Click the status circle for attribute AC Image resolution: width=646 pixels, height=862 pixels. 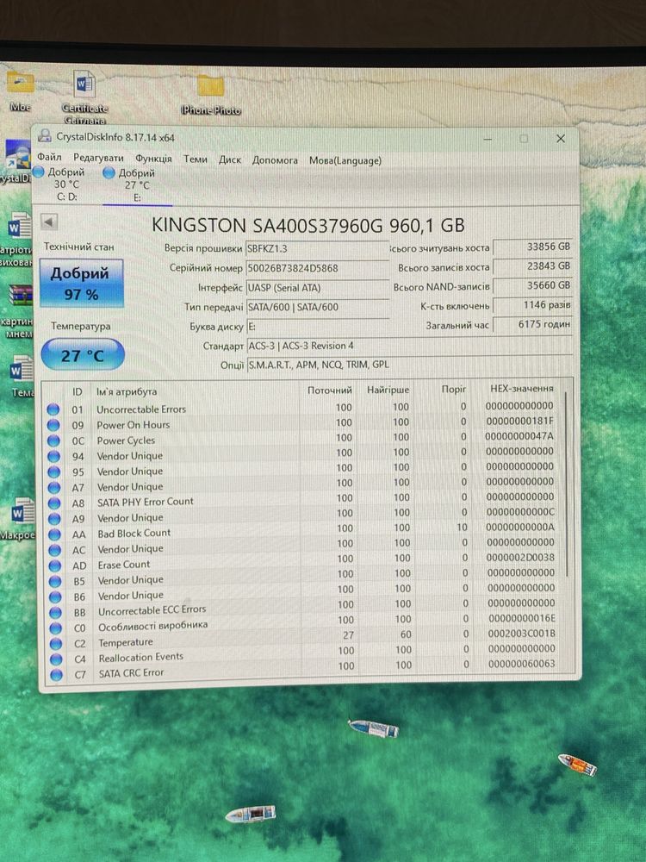[x=55, y=550]
